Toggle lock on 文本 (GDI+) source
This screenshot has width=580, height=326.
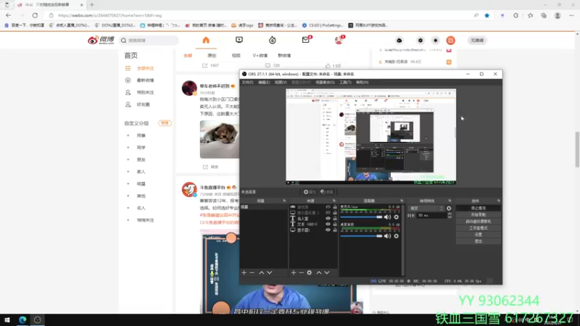[x=335, y=224]
